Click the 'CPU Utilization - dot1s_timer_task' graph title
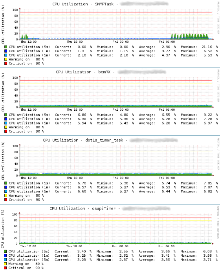Screen dimensions: 220x272 click(83, 140)
